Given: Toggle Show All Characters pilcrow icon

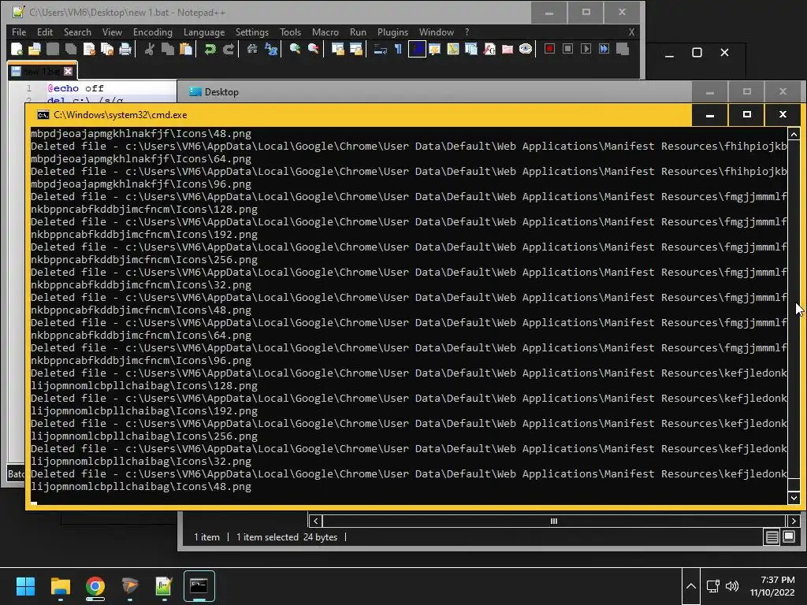Looking at the screenshot, I should coord(398,50).
